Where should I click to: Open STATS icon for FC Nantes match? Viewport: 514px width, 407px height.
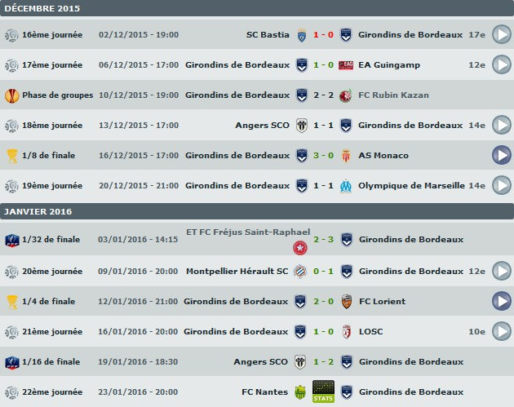click(x=323, y=392)
